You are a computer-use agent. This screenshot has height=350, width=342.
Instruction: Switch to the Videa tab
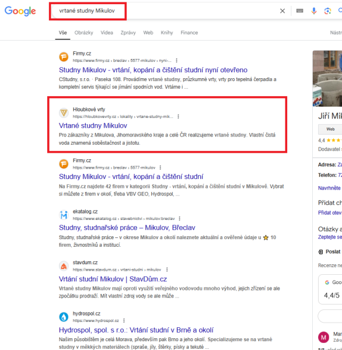click(107, 33)
